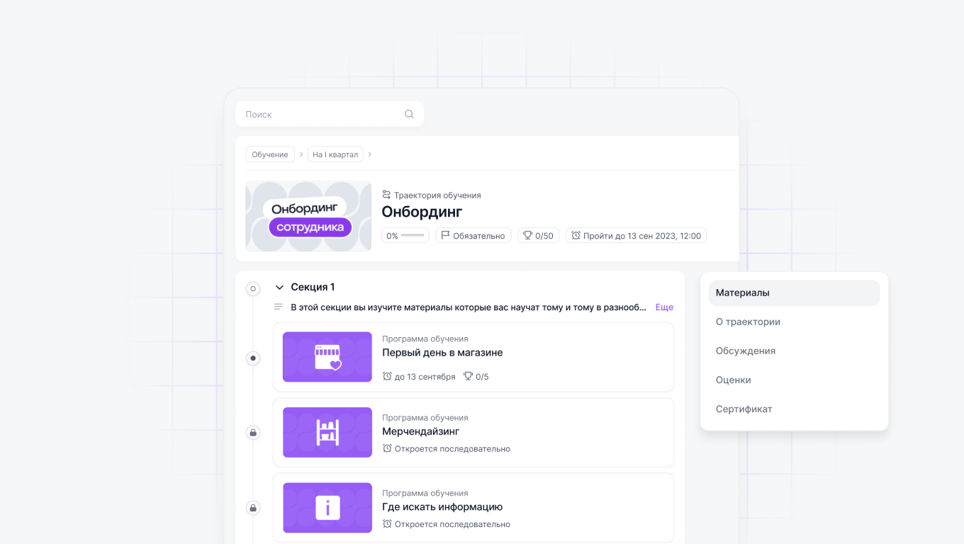The height and width of the screenshot is (544, 964).
Task: Click the trophy icon beside 0/50
Action: point(528,235)
